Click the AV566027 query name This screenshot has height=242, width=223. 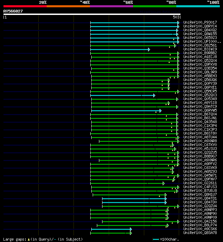[13, 11]
